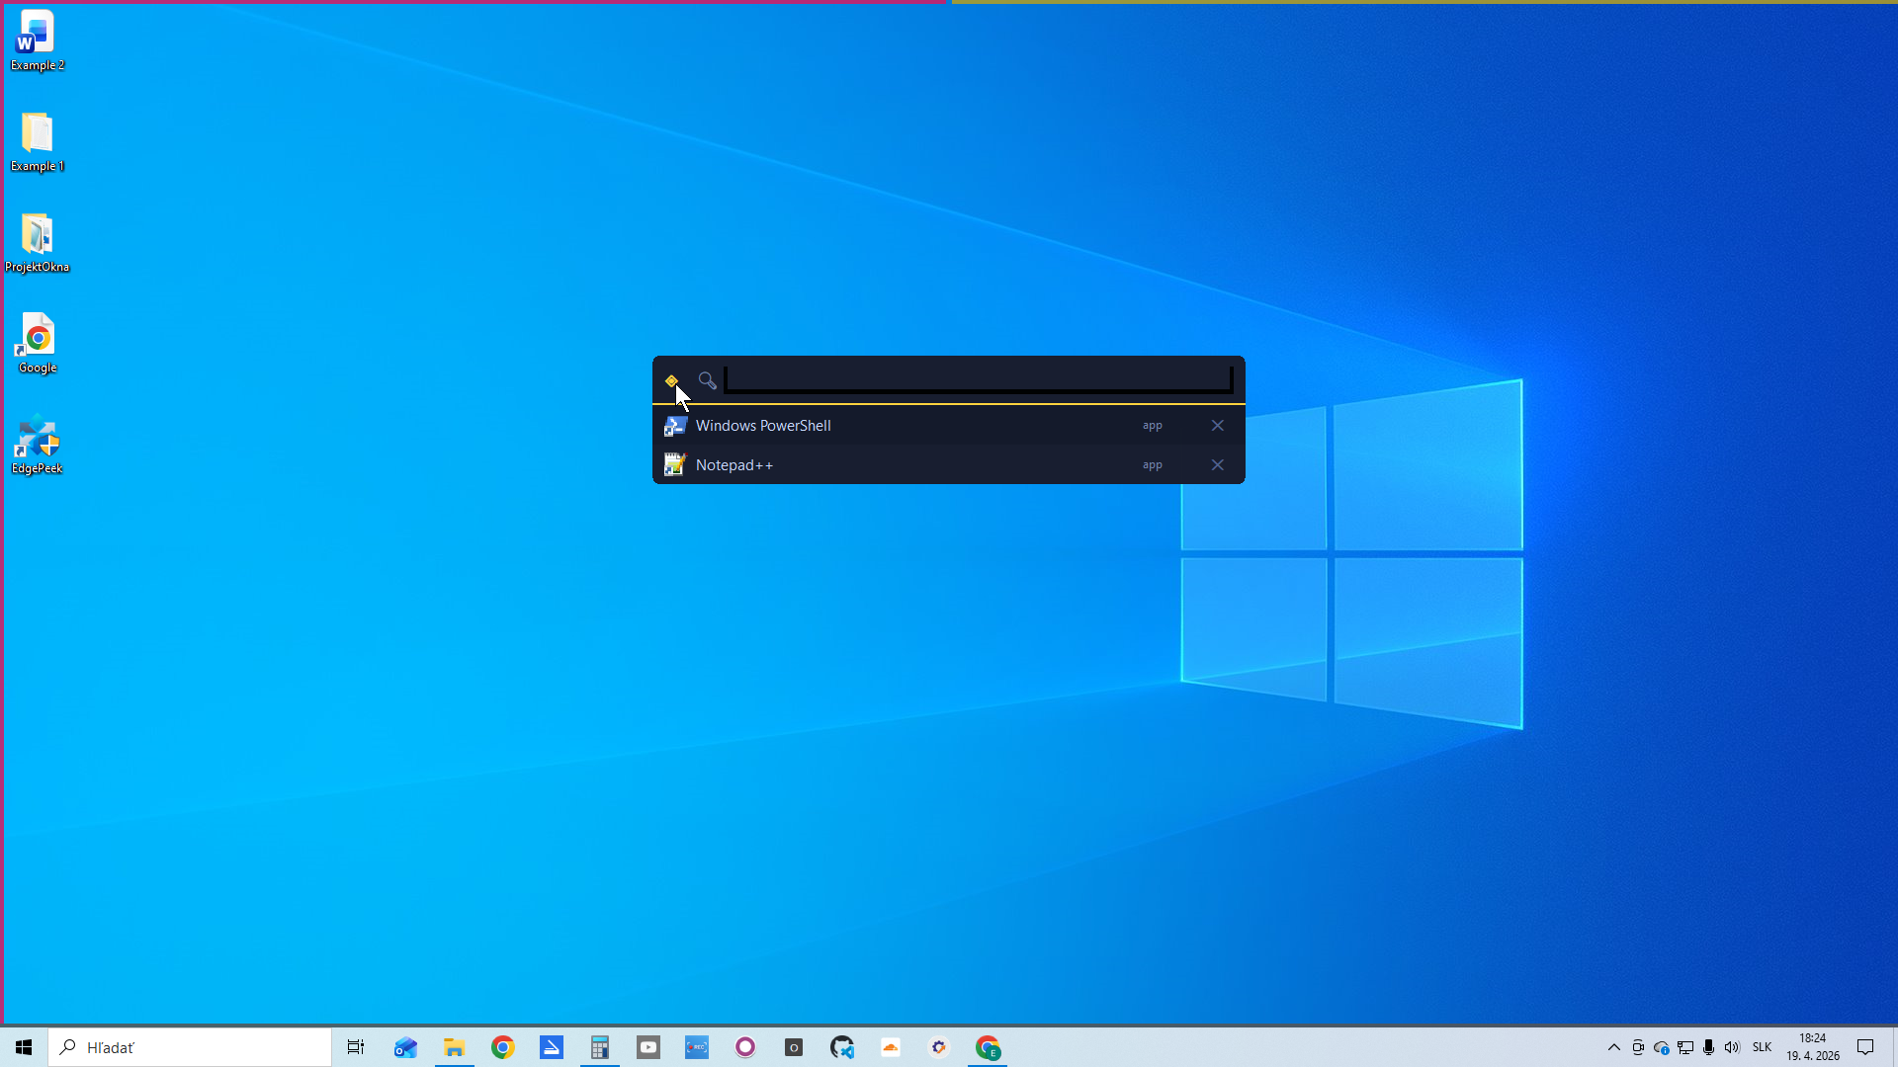Image resolution: width=1898 pixels, height=1067 pixels.
Task: Remove the Windows PowerShell entry with X
Action: tap(1218, 425)
